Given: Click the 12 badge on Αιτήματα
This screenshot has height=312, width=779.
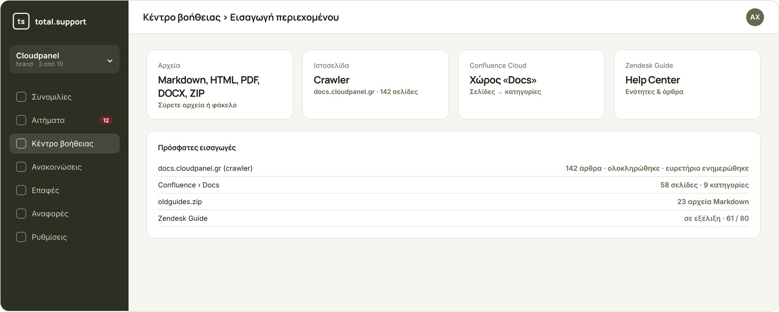Looking at the screenshot, I should 106,120.
